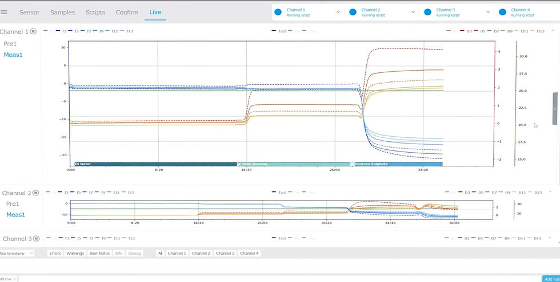The image size is (560, 282).
Task: Collapse the Channel 1 chart panel chevron
Action: (553, 31)
